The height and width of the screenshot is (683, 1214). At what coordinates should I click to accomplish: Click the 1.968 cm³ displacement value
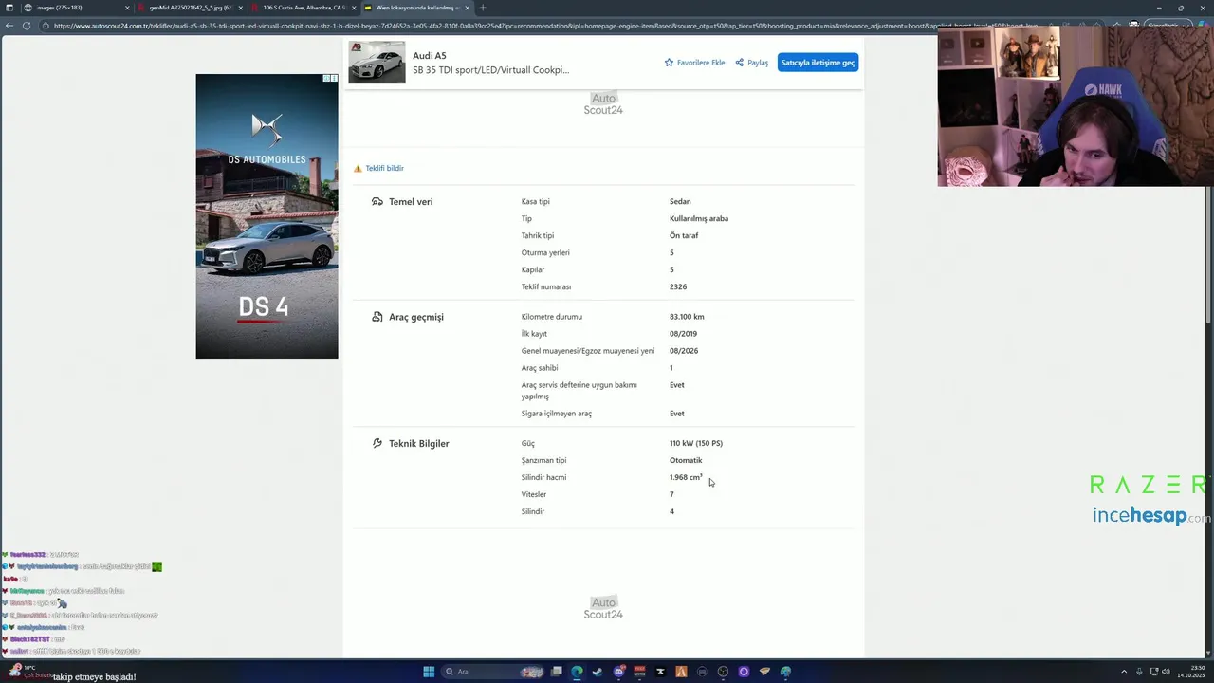(x=686, y=477)
